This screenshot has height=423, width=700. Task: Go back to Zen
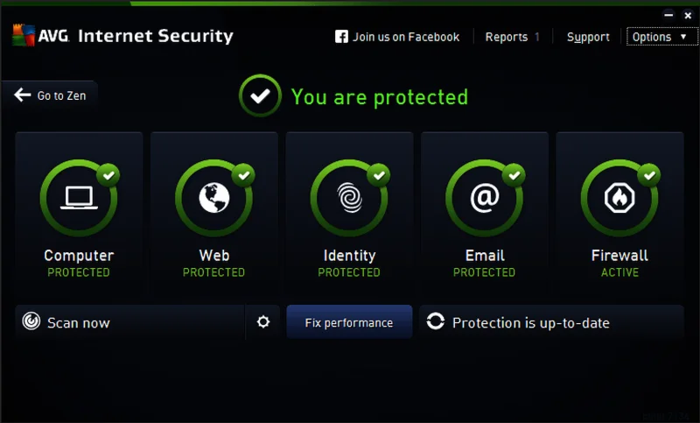[x=51, y=95]
